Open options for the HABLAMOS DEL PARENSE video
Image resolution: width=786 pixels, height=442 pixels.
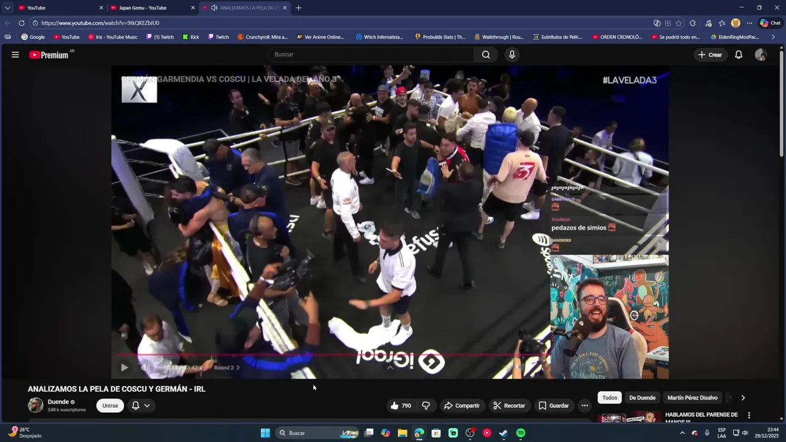pos(749,416)
